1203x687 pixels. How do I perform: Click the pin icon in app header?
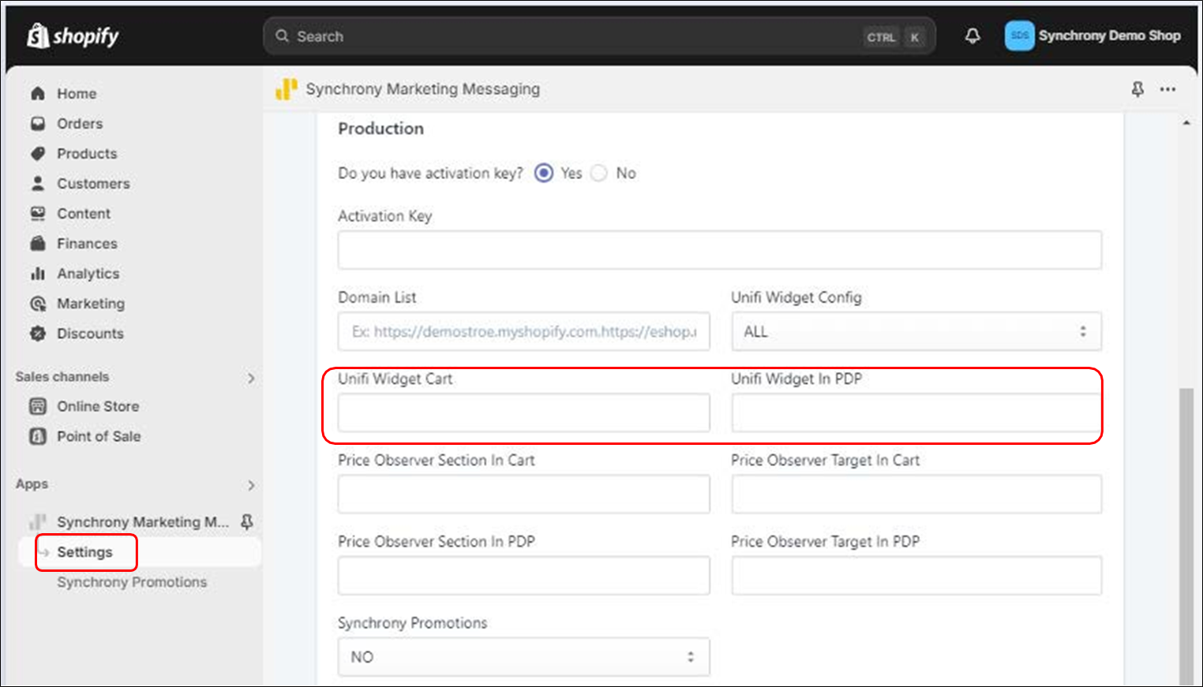[x=1137, y=89]
